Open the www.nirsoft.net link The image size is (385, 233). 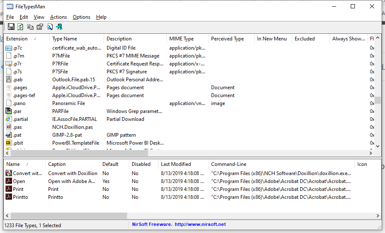200,224
